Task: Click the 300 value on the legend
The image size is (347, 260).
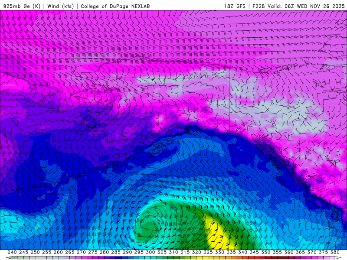Action: click(150, 252)
